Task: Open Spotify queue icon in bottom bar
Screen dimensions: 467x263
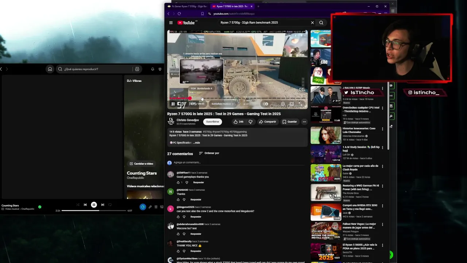Action: click(156, 207)
